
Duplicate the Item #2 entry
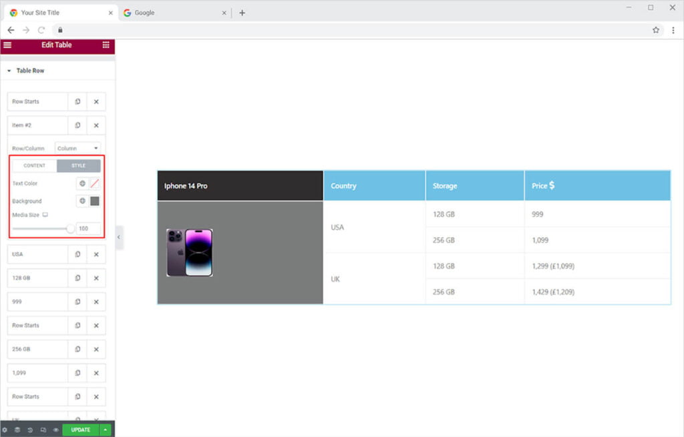77,125
